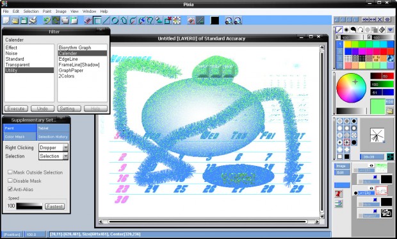Click the Print toolbar icon
This screenshot has width=397, height=239.
pyautogui.click(x=33, y=21)
